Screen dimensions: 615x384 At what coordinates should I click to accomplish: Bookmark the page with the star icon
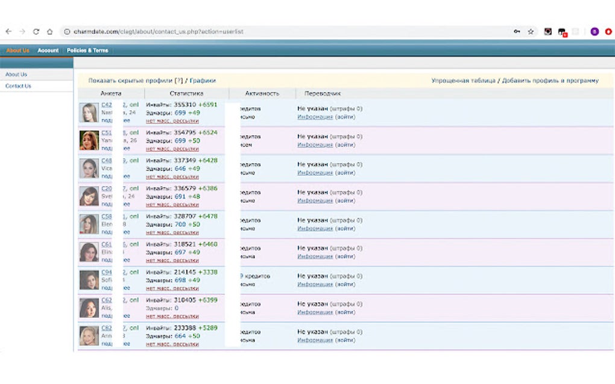pos(530,31)
